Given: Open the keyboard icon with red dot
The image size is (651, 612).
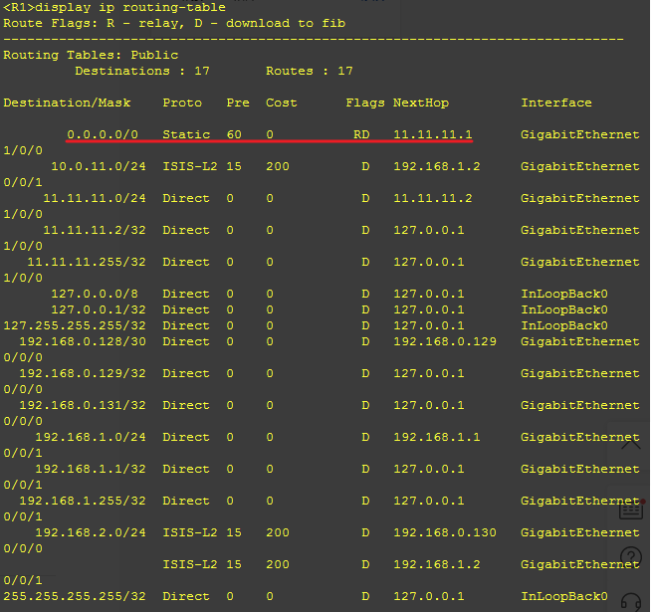Looking at the screenshot, I should [x=631, y=510].
